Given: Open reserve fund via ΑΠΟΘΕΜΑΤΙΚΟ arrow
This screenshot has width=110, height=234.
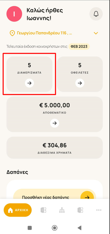Looking at the screenshot, I should [55, 123].
